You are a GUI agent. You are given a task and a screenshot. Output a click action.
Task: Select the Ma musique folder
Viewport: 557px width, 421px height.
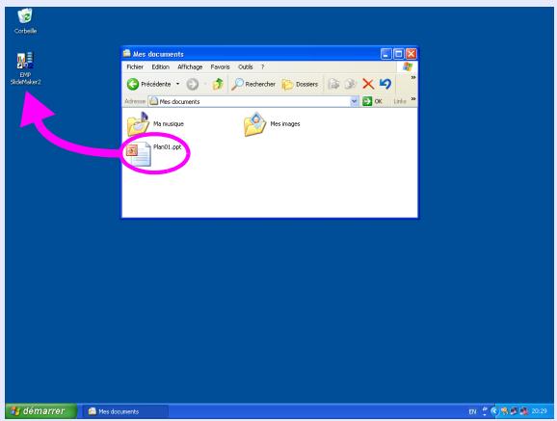[155, 123]
